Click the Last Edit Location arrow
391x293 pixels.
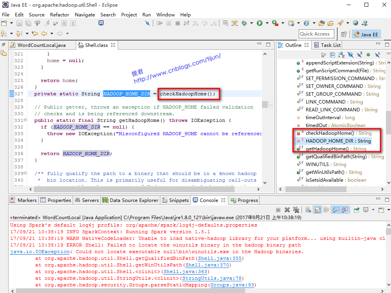coord(35,33)
